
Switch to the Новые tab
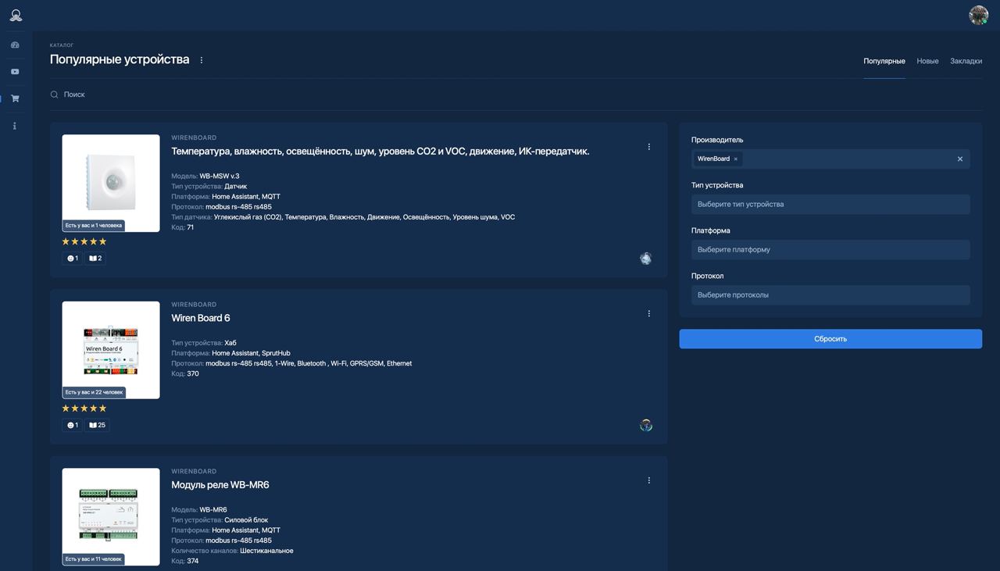[x=927, y=61]
